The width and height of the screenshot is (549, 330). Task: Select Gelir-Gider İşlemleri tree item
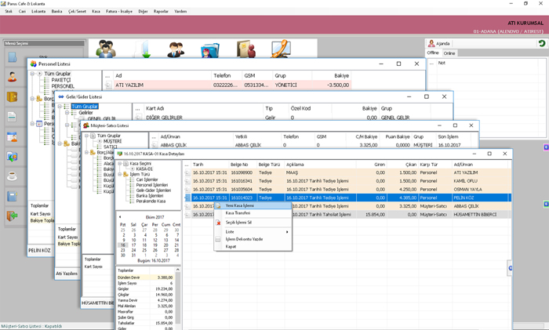(154, 190)
